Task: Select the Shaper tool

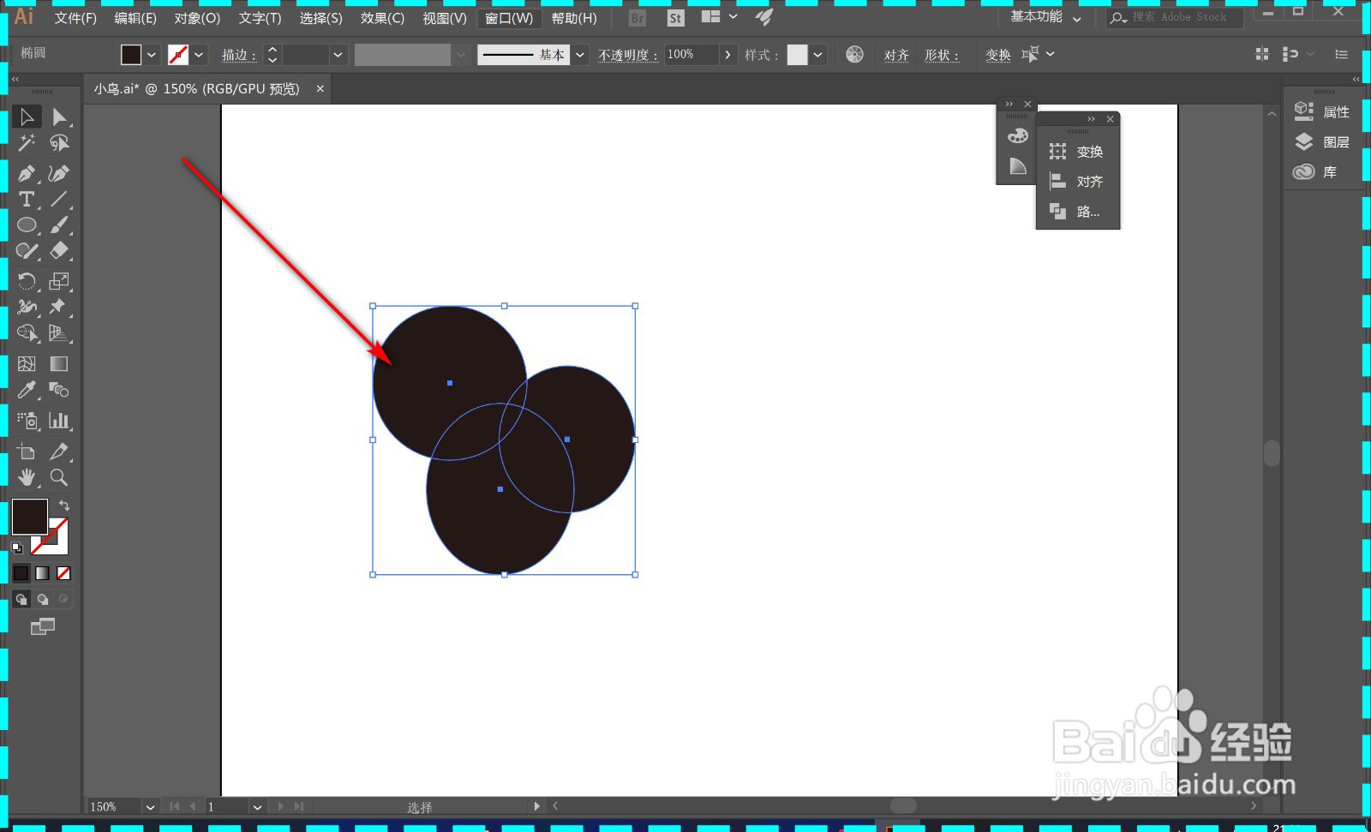Action: pos(27,251)
